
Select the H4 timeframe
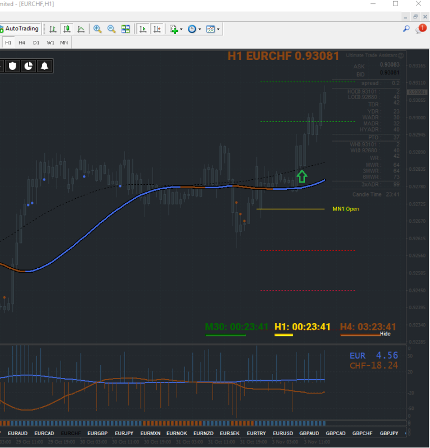coord(22,43)
